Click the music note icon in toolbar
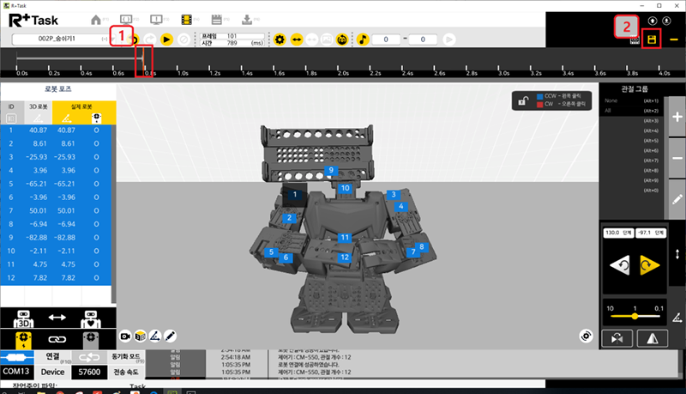The width and height of the screenshot is (686, 394). point(363,39)
